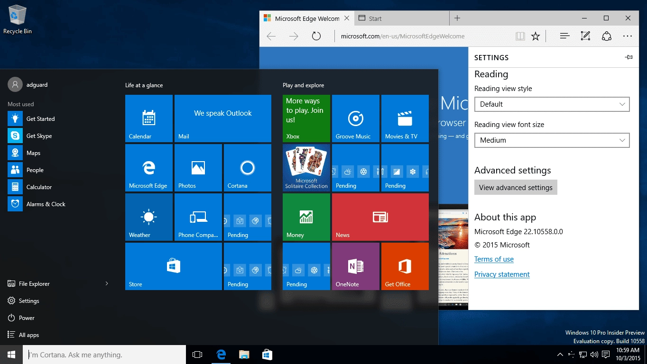
Task: Open Store from taskbar
Action: (267, 355)
